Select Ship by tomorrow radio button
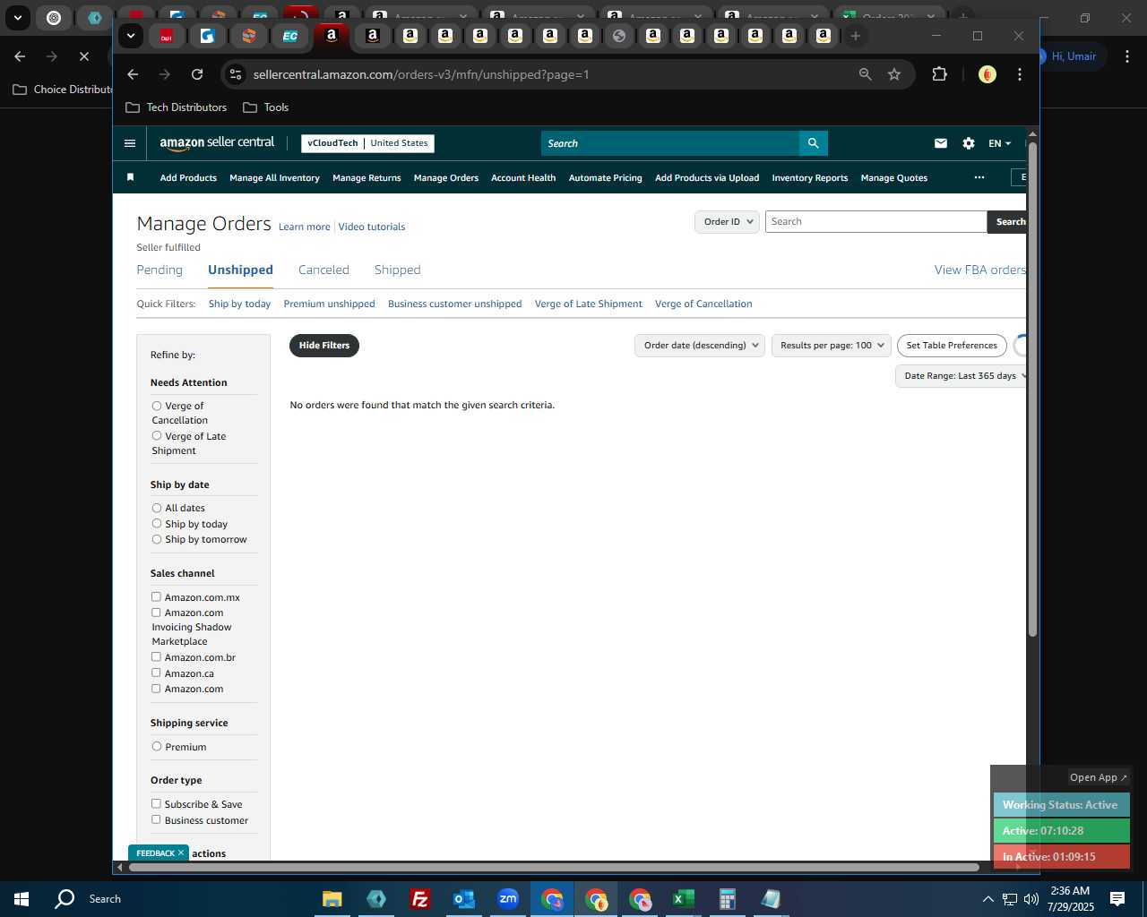The height and width of the screenshot is (917, 1147). point(157,539)
